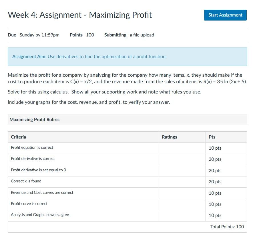The height and width of the screenshot is (240, 253).
Task: Click the Start Assignment button
Action: pyautogui.click(x=225, y=15)
